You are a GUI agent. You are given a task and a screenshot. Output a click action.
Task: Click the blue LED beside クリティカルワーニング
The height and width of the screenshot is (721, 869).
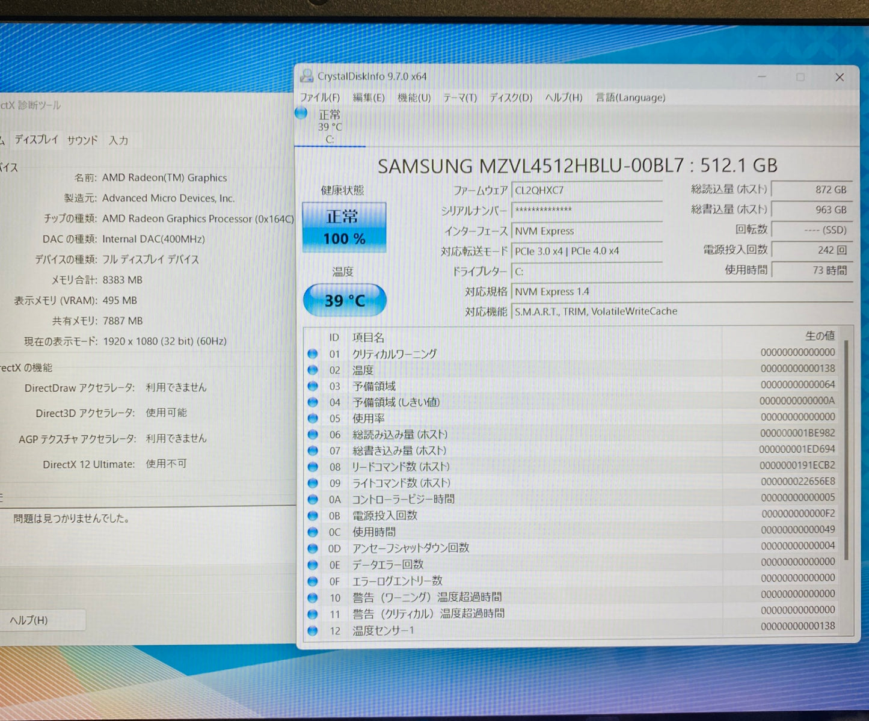313,354
